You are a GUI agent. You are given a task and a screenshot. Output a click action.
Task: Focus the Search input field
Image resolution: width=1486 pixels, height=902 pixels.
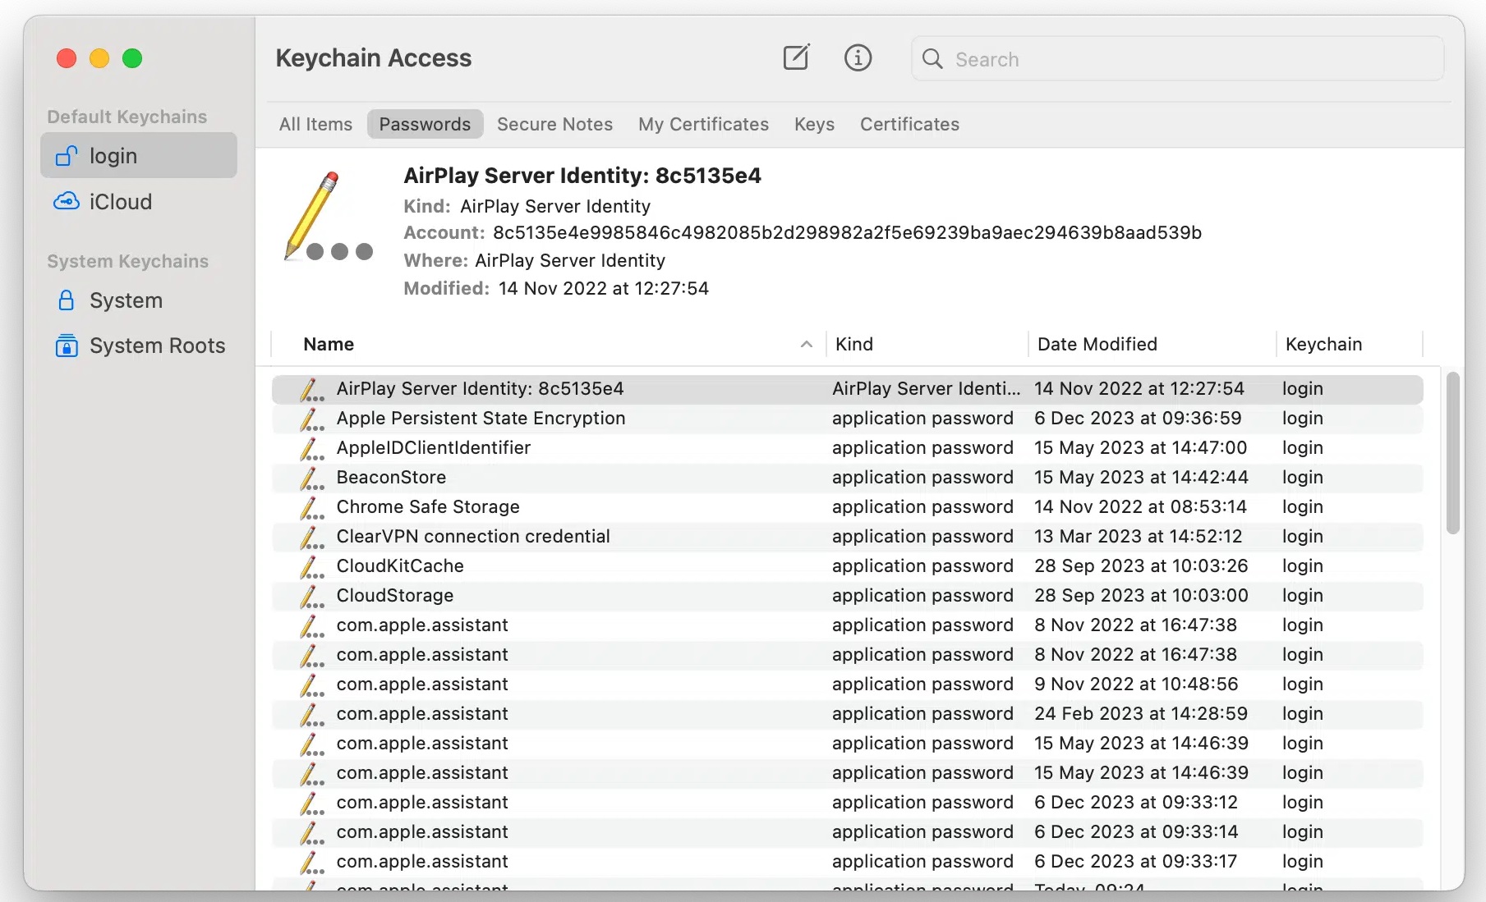click(1191, 59)
